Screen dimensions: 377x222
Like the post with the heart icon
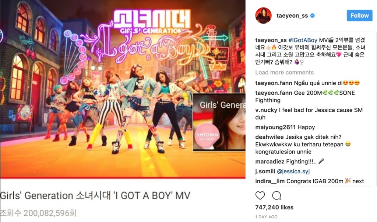(260, 195)
